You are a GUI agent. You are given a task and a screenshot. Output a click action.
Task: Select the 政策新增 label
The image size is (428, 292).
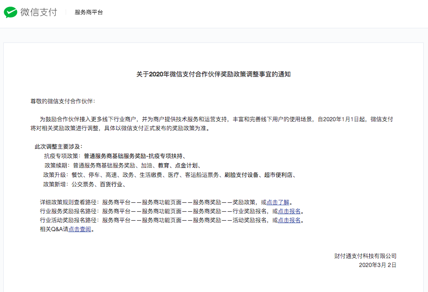click(x=56, y=184)
